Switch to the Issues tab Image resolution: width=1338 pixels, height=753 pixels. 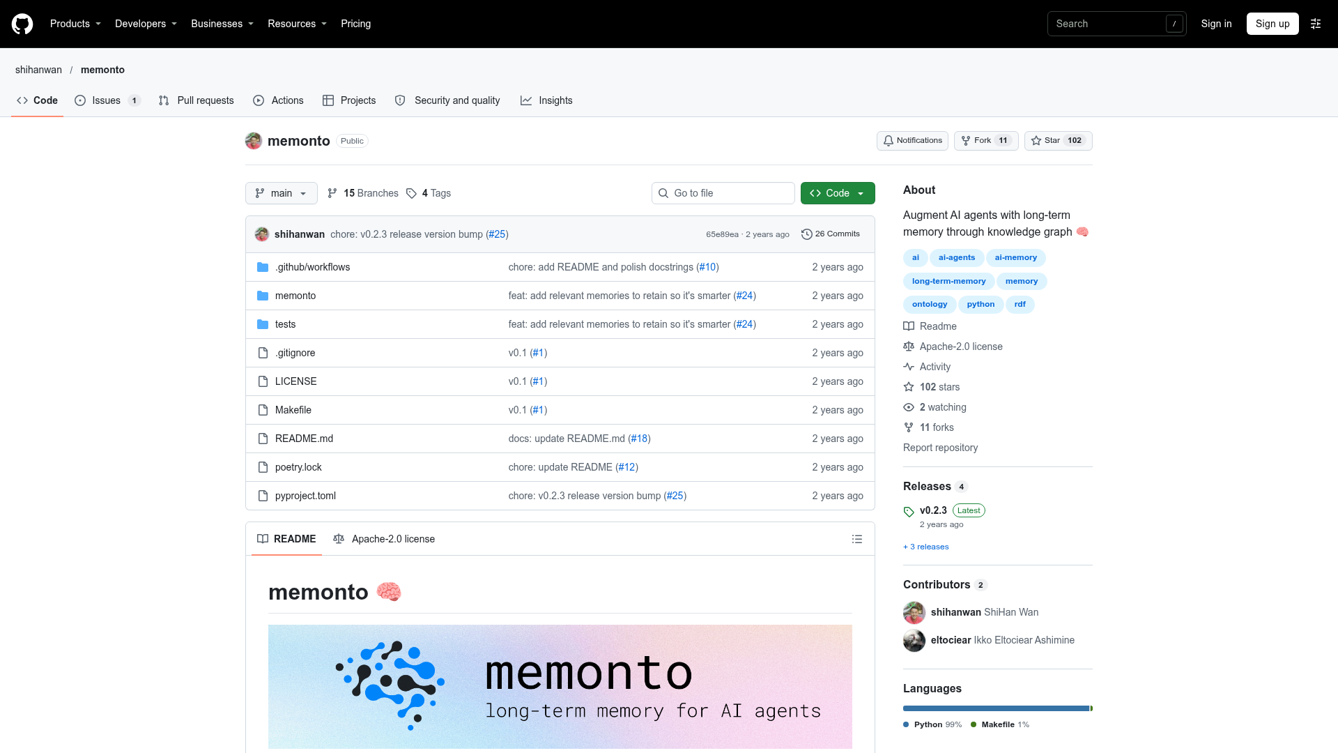pos(107,100)
